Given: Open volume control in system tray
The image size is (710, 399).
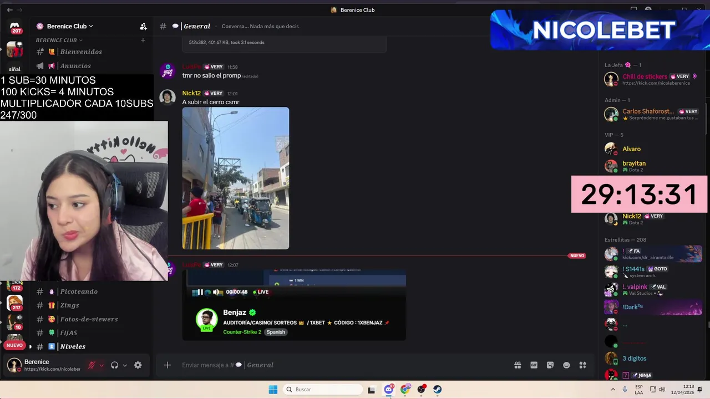Looking at the screenshot, I should [662, 390].
